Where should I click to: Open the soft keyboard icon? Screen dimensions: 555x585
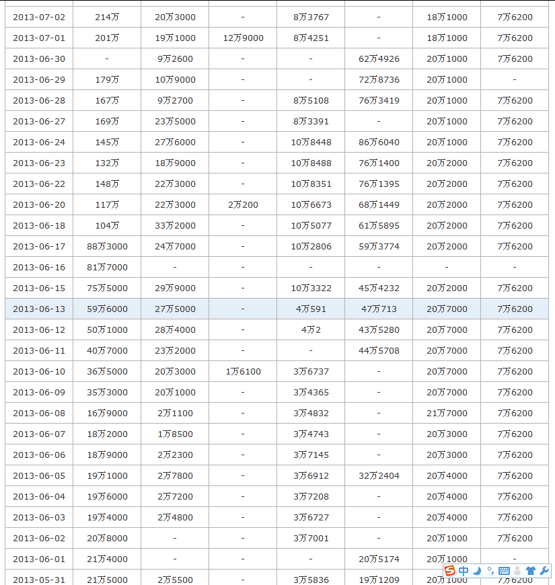[x=504, y=570]
